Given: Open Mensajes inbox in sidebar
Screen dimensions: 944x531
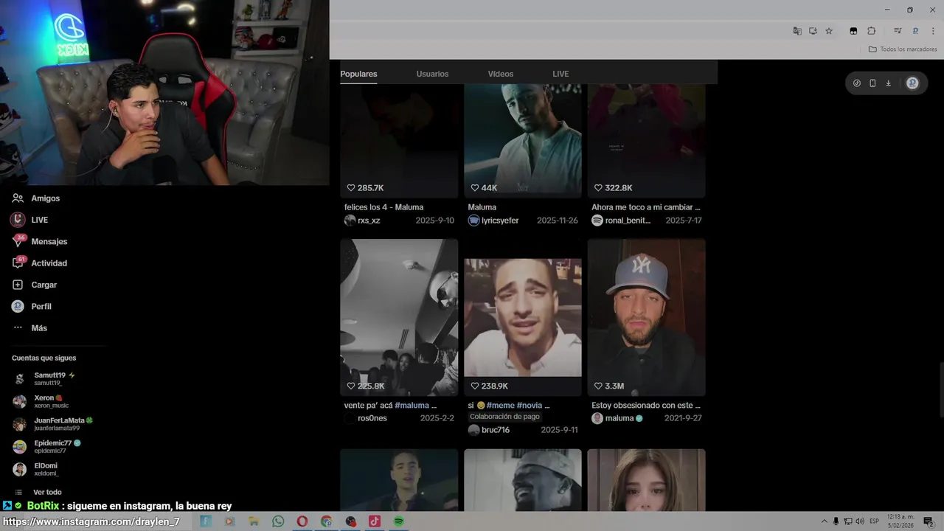Looking at the screenshot, I should 39,241.
